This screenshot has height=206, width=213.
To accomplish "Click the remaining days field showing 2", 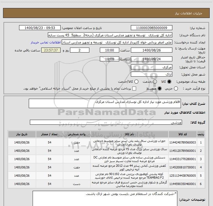I will [80, 50].
